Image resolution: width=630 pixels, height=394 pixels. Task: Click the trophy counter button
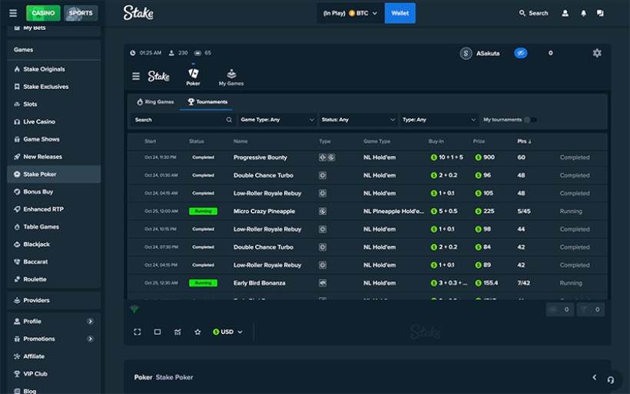click(x=591, y=310)
